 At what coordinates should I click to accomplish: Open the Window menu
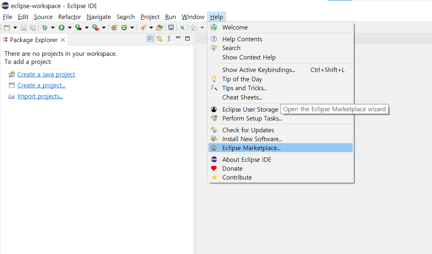click(x=193, y=17)
